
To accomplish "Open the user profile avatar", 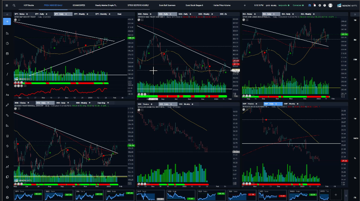I will [330, 5].
